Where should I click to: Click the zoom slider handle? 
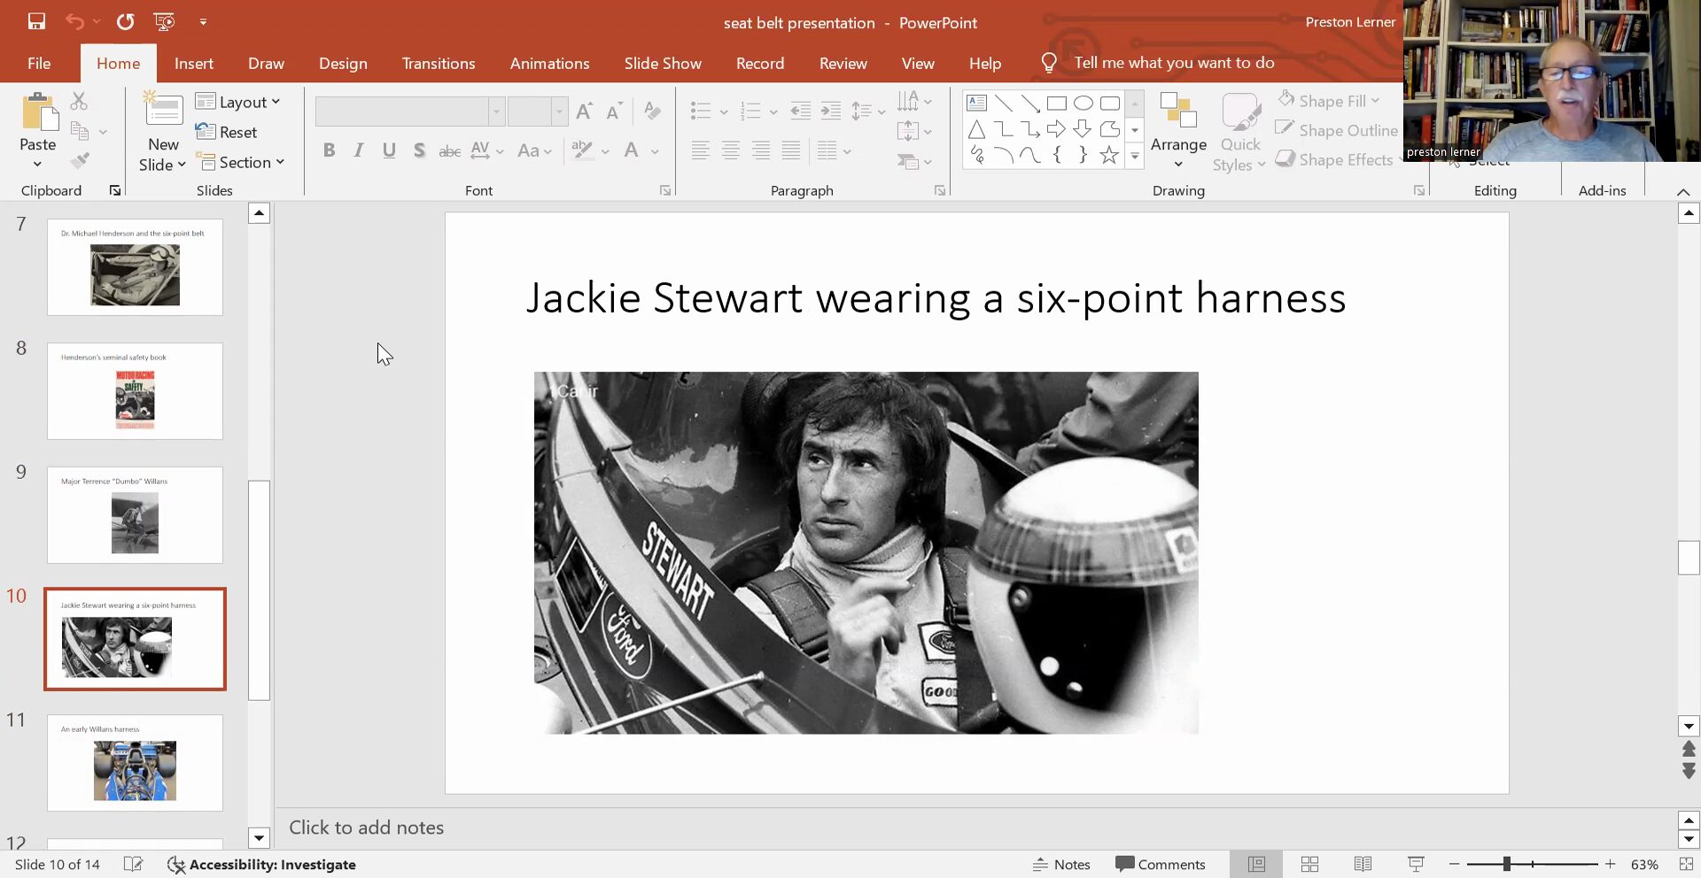1506,864
